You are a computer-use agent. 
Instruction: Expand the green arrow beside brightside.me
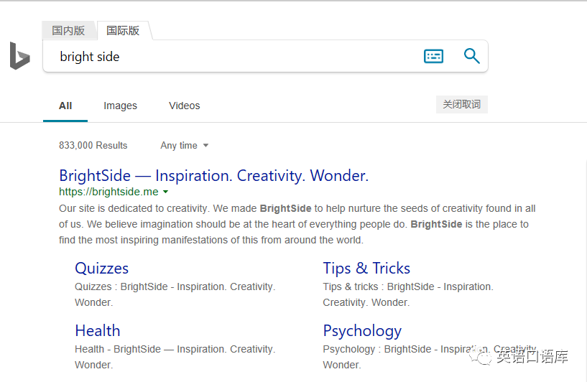pos(165,192)
